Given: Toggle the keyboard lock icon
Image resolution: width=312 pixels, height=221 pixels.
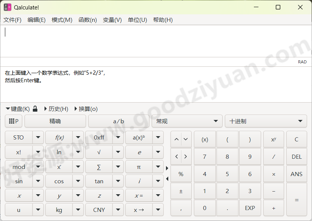Looking at the screenshot, I should point(35,109).
